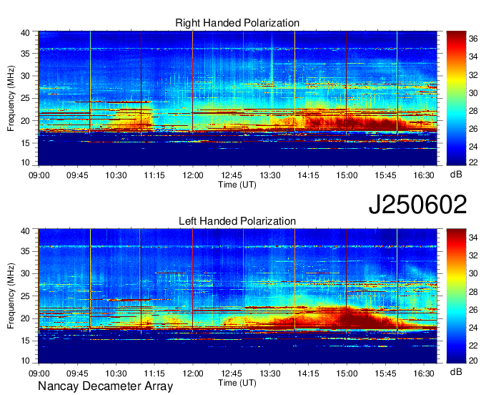Screen dimensions: 486x395
Task: Click the 20 MHz tick on upper frequency axis
Action: 25,121
